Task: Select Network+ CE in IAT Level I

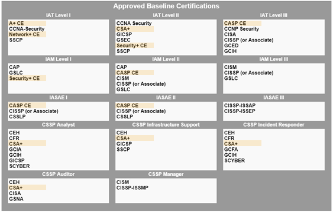Action: click(x=24, y=34)
